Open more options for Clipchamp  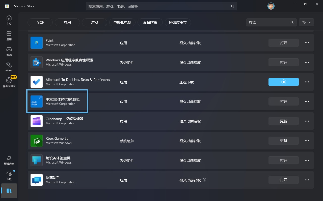click(307, 121)
